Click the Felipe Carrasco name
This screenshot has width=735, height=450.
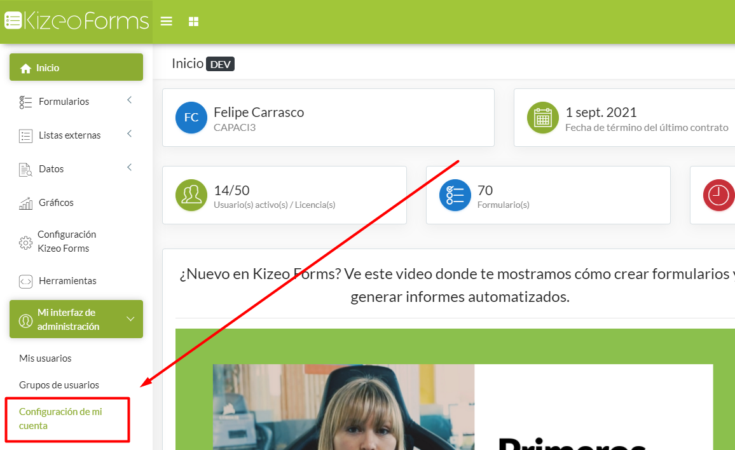coord(259,112)
